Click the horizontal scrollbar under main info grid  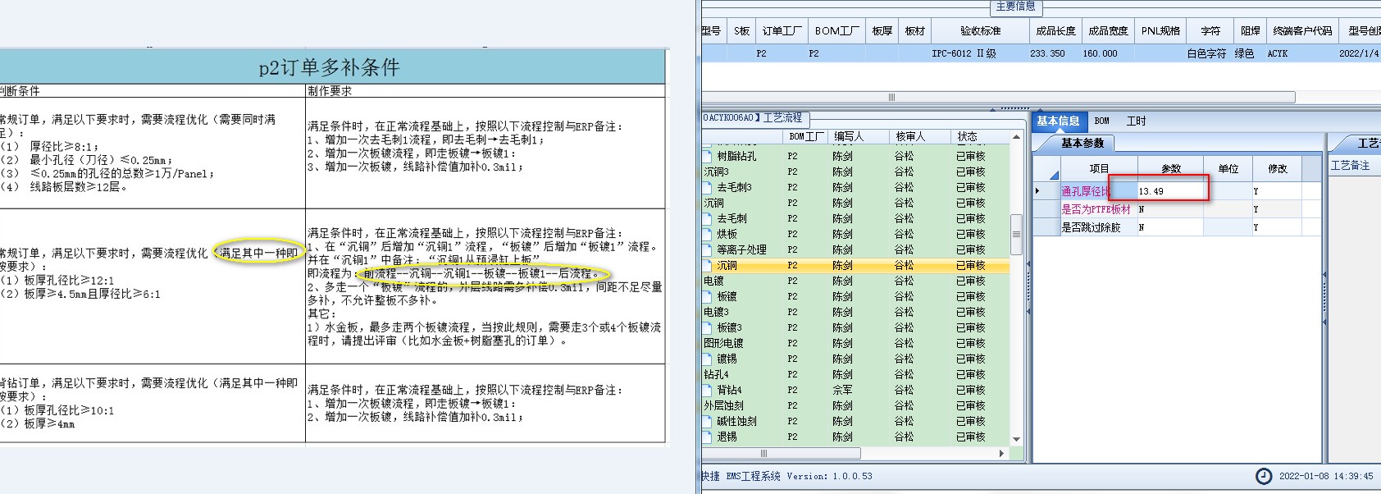[x=998, y=97]
